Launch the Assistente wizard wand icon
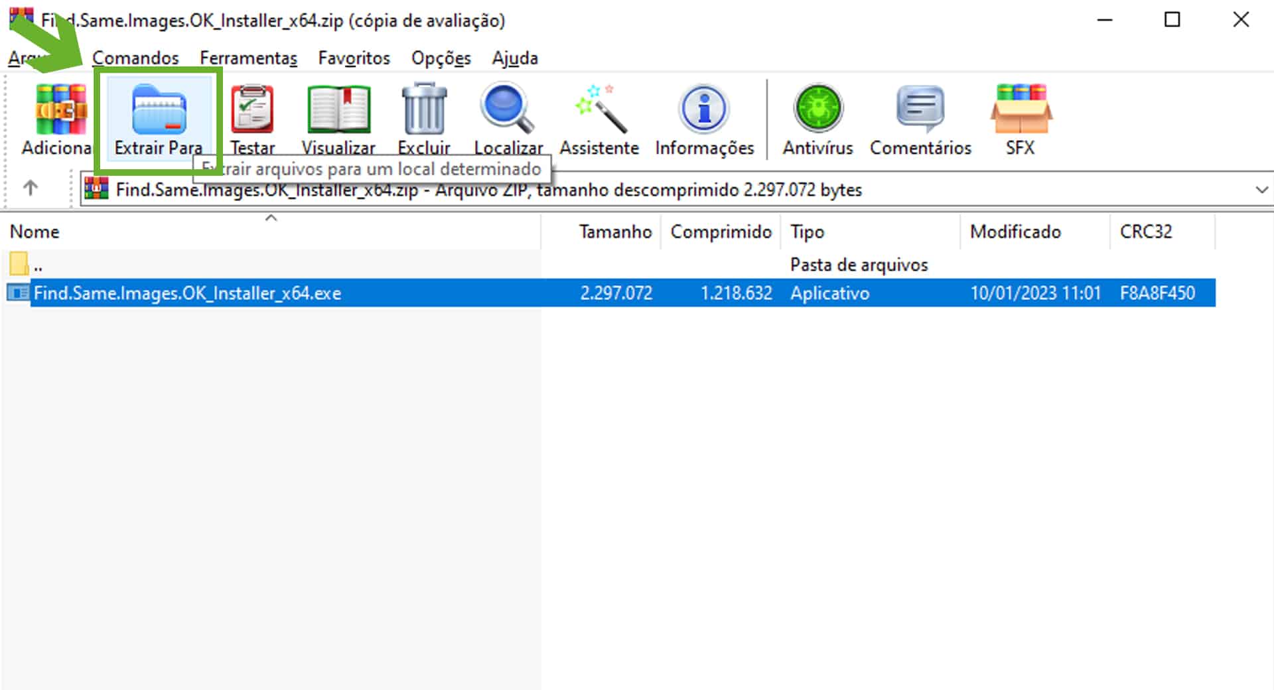Screen dimensions: 1274x690 coord(601,108)
